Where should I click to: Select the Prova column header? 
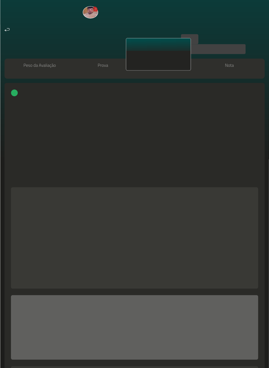tap(103, 65)
